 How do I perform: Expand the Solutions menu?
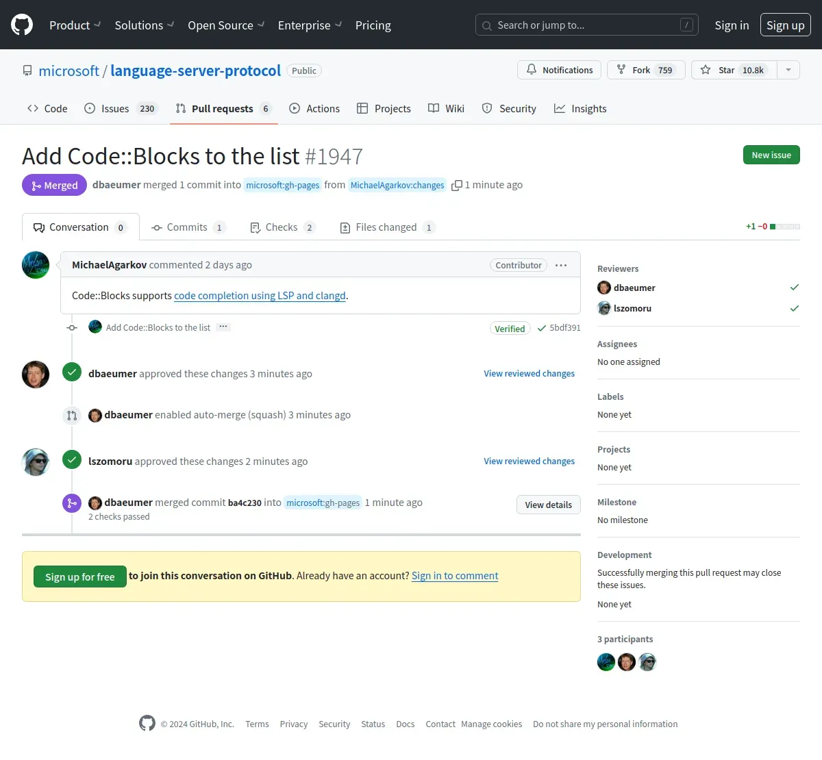click(x=145, y=25)
